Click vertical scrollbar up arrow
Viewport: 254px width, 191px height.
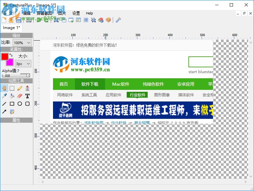[x=251, y=43]
